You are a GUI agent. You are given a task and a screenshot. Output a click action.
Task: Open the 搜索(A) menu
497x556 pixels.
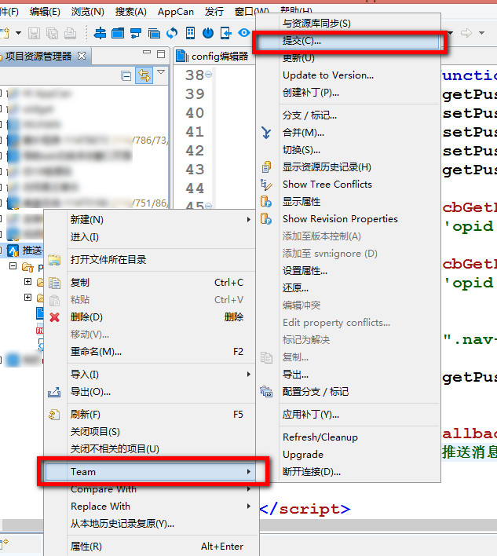coord(130,12)
